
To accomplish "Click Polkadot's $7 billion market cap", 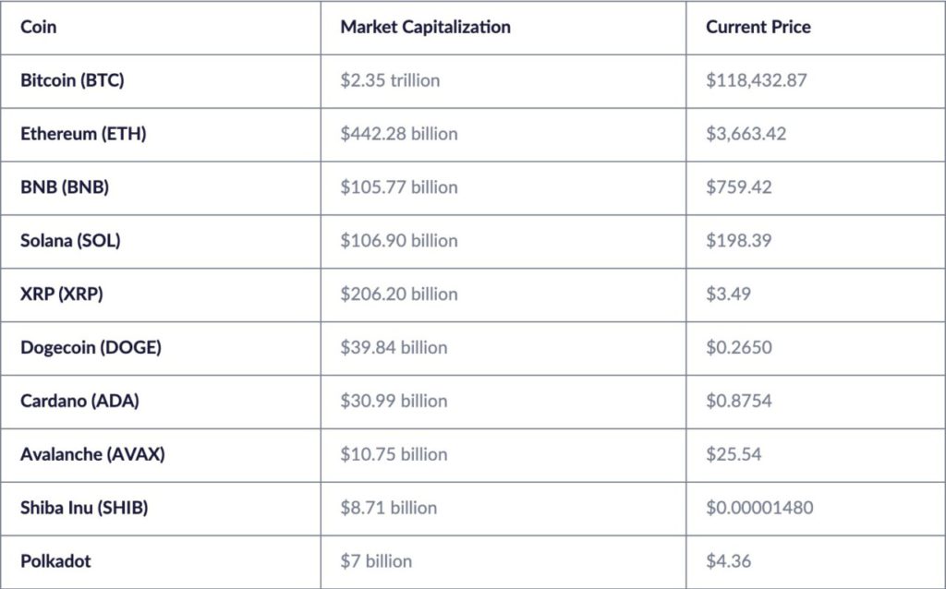I will [376, 561].
